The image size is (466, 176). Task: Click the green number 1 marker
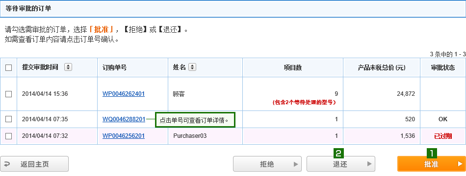click(432, 153)
